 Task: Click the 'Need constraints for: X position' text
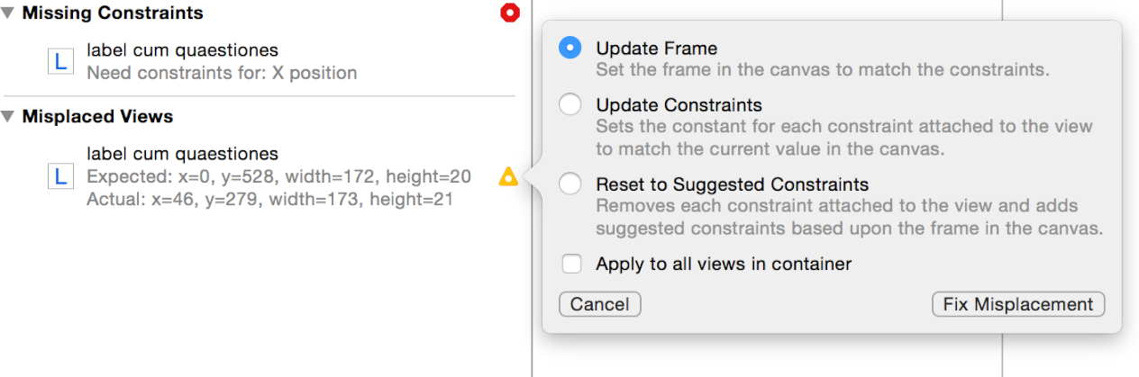222,72
